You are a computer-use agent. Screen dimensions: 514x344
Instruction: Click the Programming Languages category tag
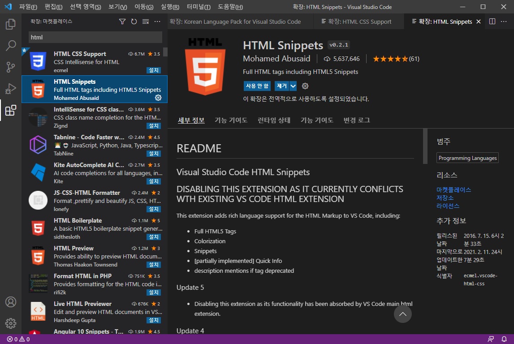pos(467,158)
